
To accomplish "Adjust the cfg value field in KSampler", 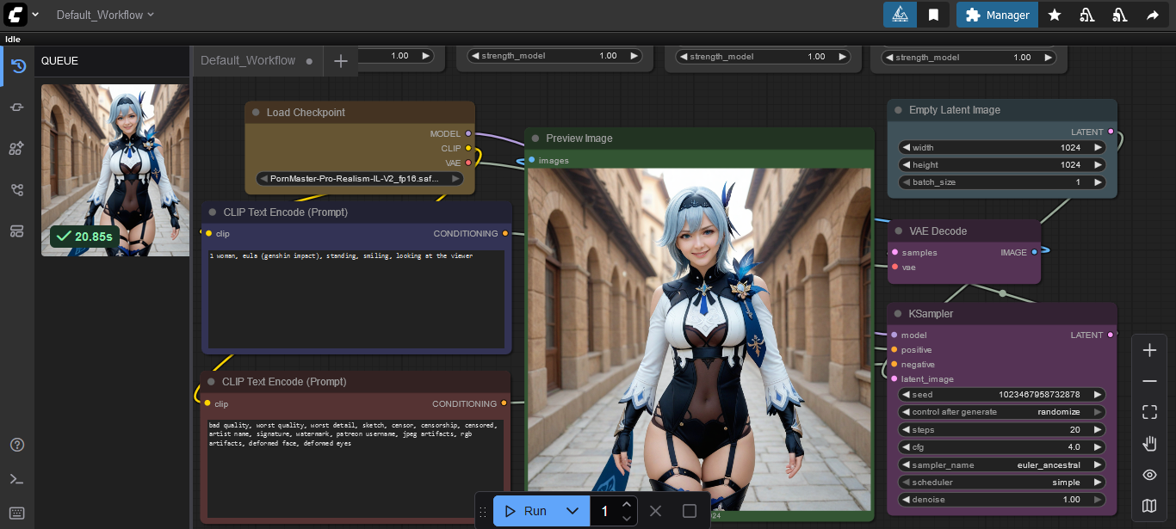I will tap(1002, 447).
